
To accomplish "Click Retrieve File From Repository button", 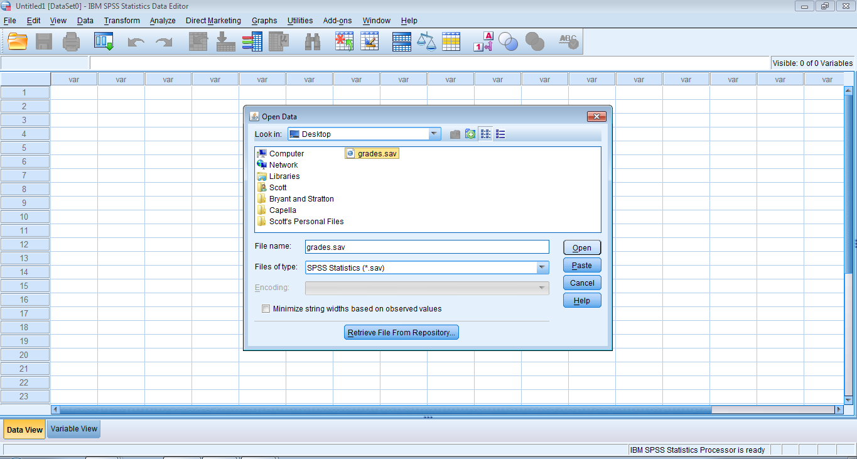I will [x=401, y=333].
